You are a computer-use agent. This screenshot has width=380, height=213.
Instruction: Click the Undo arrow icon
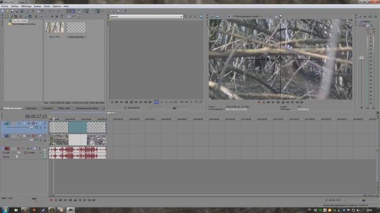tap(50, 11)
